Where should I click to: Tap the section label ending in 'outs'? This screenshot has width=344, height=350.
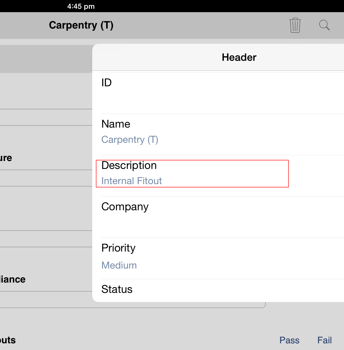(8, 340)
